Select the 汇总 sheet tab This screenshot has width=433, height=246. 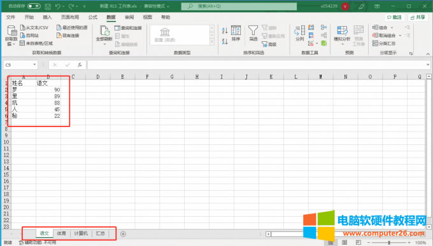[x=100, y=233]
